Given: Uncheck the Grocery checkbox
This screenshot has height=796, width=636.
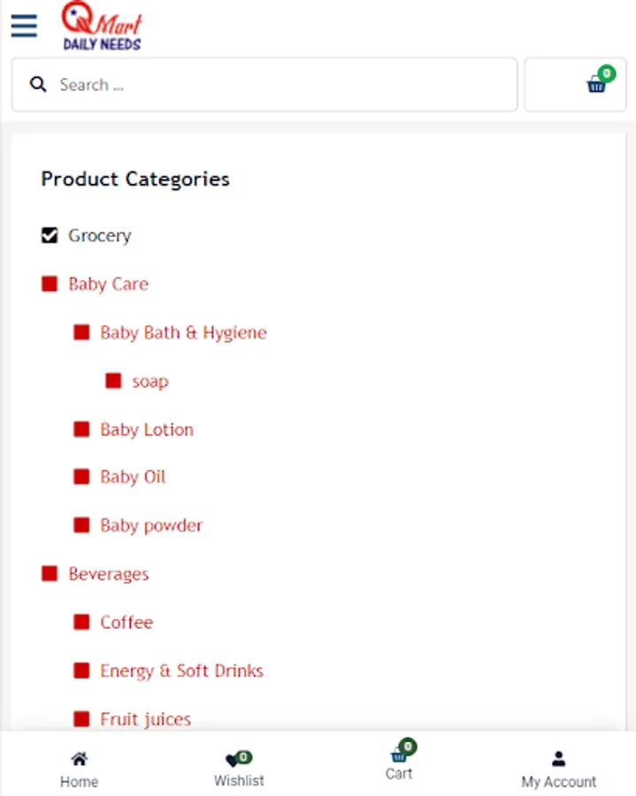Looking at the screenshot, I should click(x=50, y=235).
